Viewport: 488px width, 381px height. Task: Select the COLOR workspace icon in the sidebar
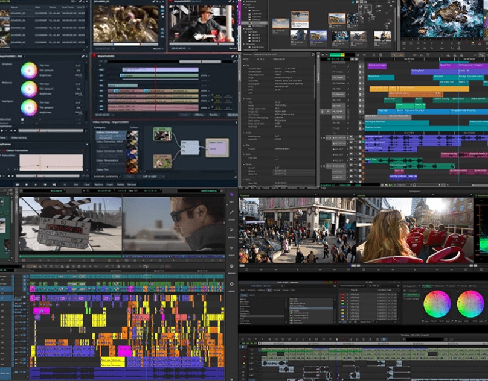[x=232, y=213]
